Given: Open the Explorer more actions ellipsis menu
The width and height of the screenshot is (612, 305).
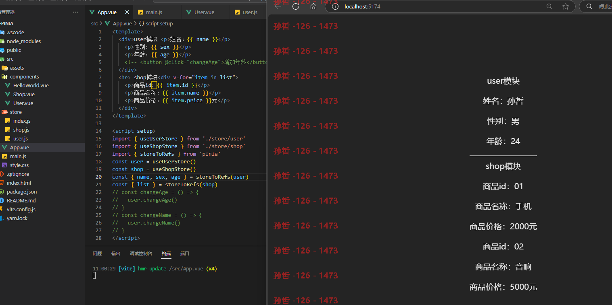Looking at the screenshot, I should 75,12.
